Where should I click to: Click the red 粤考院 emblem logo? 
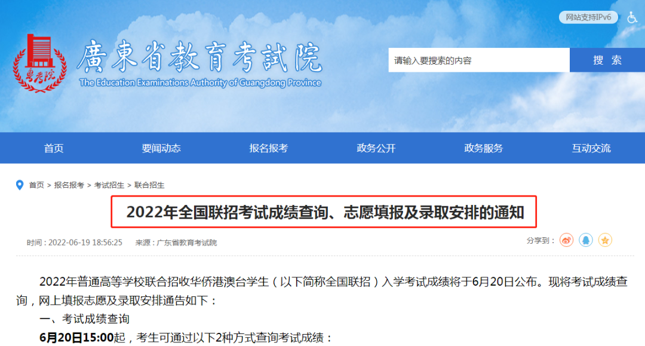click(39, 63)
